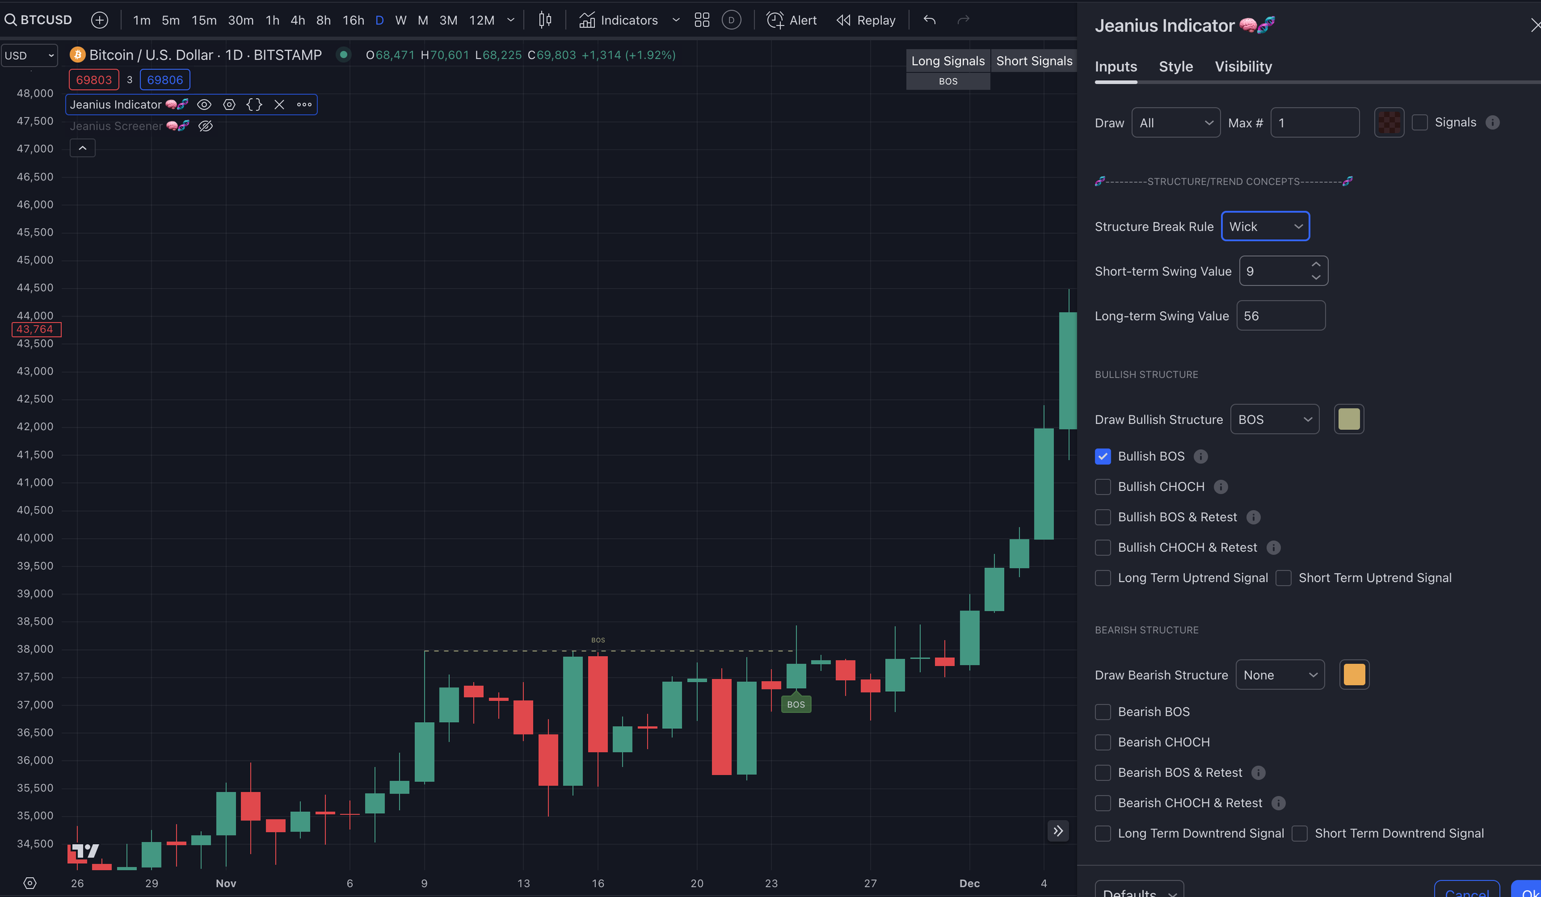Click the Long-term Swing Value field
Screen dimensions: 1541x897
coord(1280,316)
